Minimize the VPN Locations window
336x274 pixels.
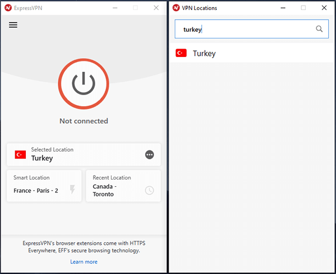(x=283, y=8)
